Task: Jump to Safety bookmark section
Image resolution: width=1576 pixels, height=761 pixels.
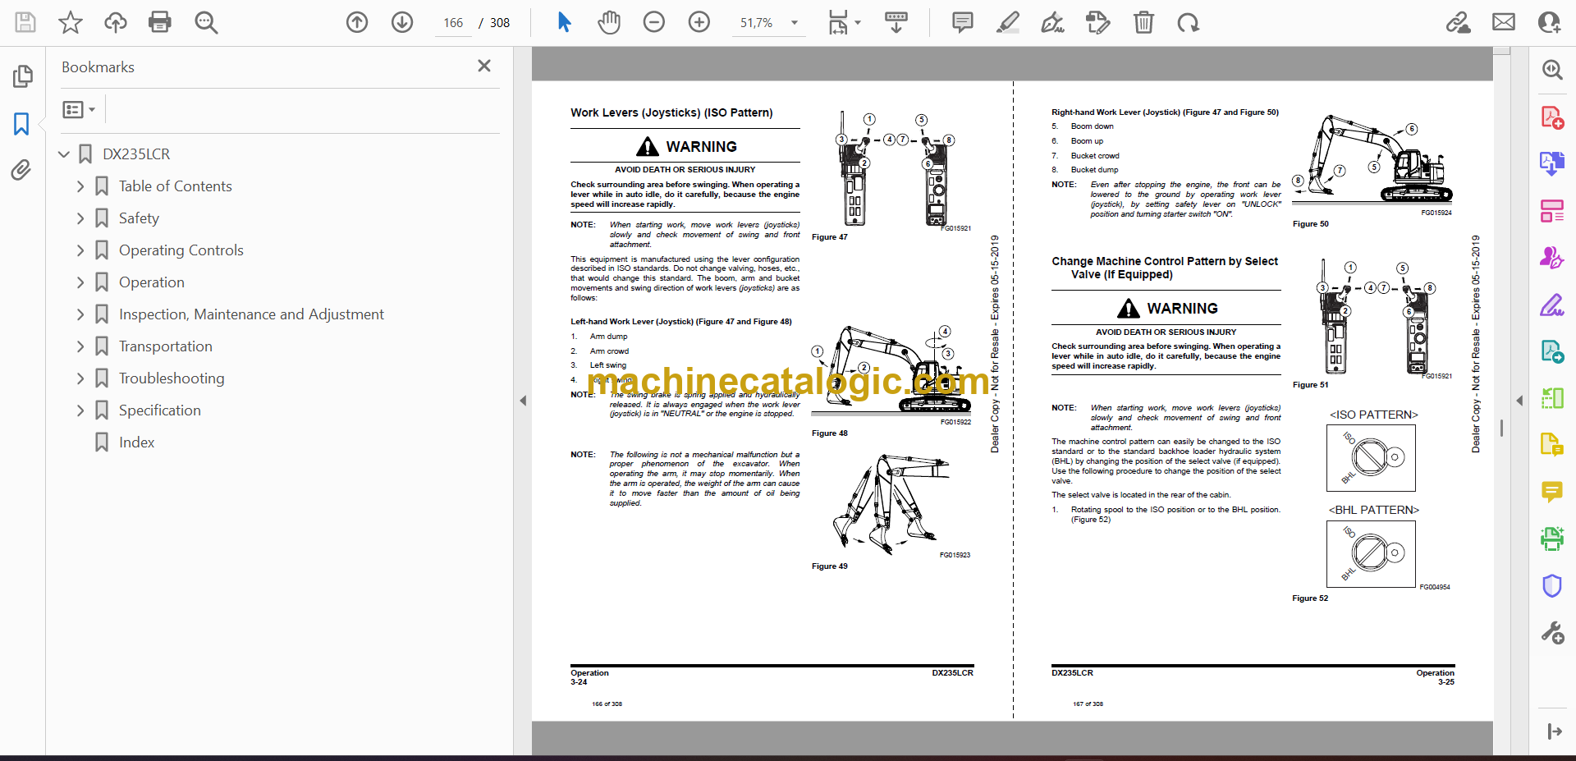Action: tap(139, 218)
